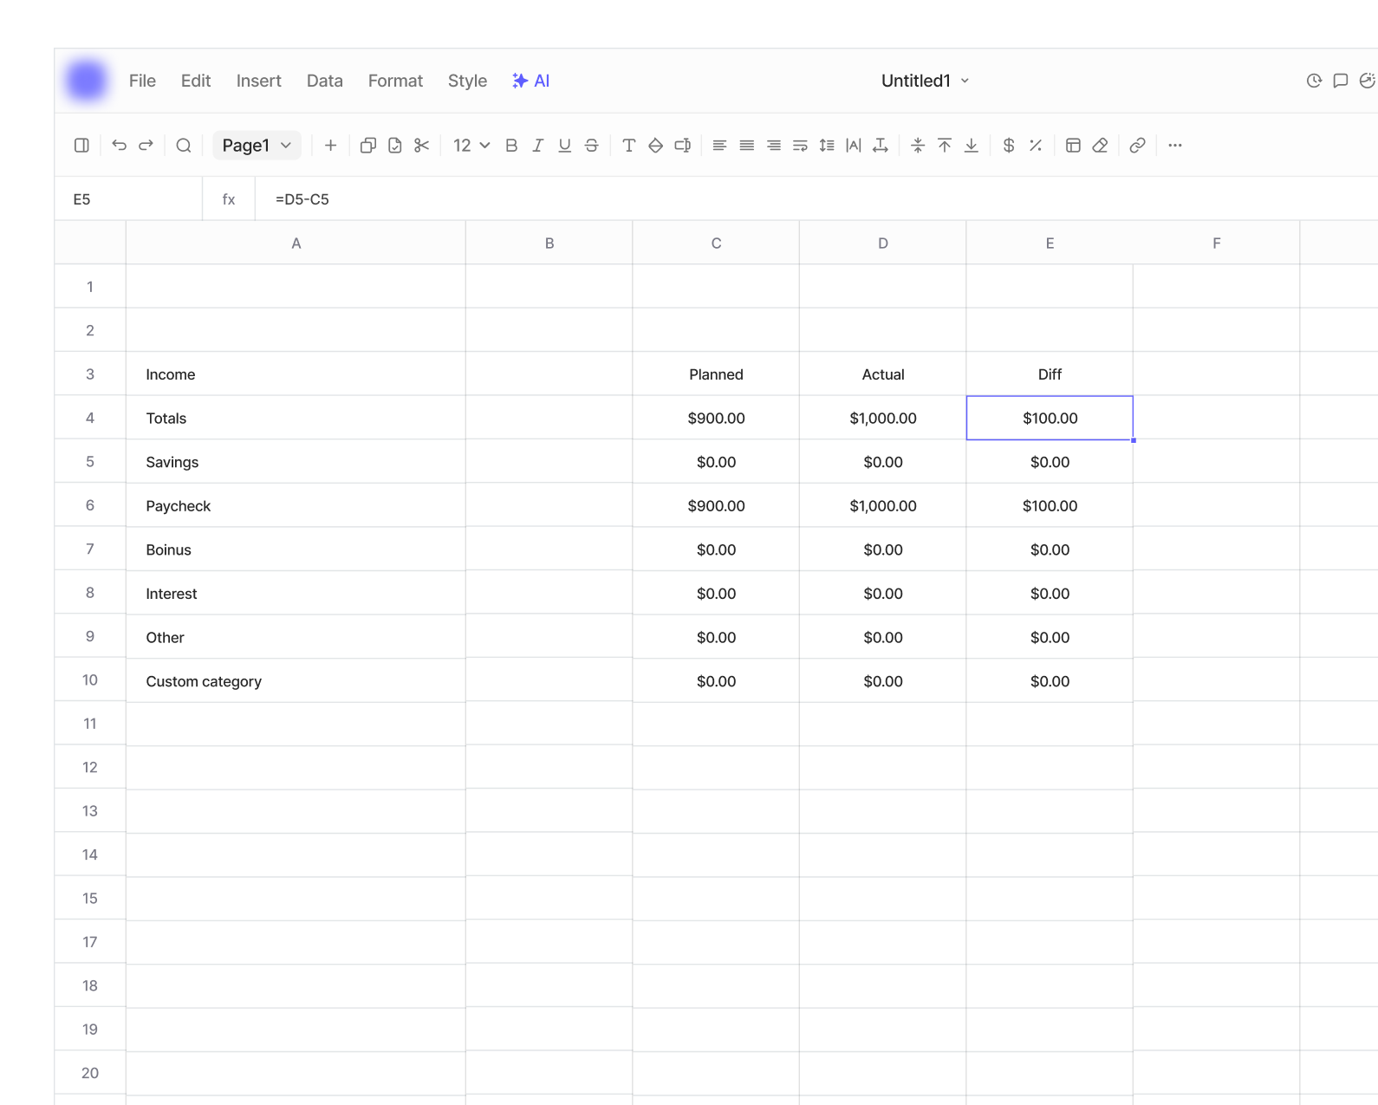The width and height of the screenshot is (1378, 1105).
Task: Open the comments speech bubble icon
Action: coord(1341,81)
